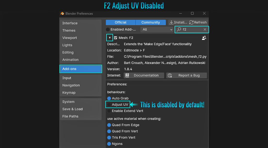The height and width of the screenshot is (148, 268).
Task: Refresh the add-ons list
Action: (198, 22)
